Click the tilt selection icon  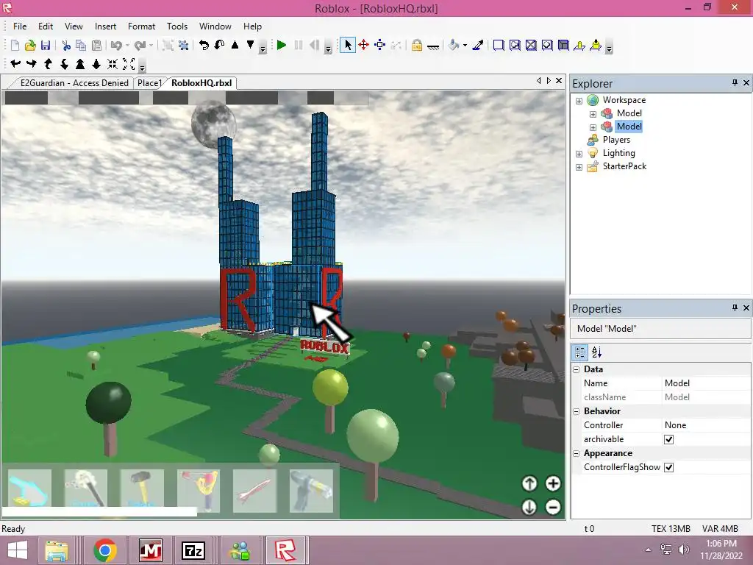point(219,45)
